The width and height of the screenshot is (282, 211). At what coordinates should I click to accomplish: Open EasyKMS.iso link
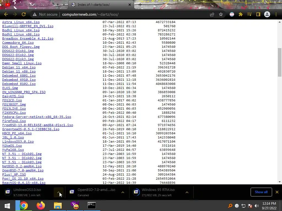[13, 96]
